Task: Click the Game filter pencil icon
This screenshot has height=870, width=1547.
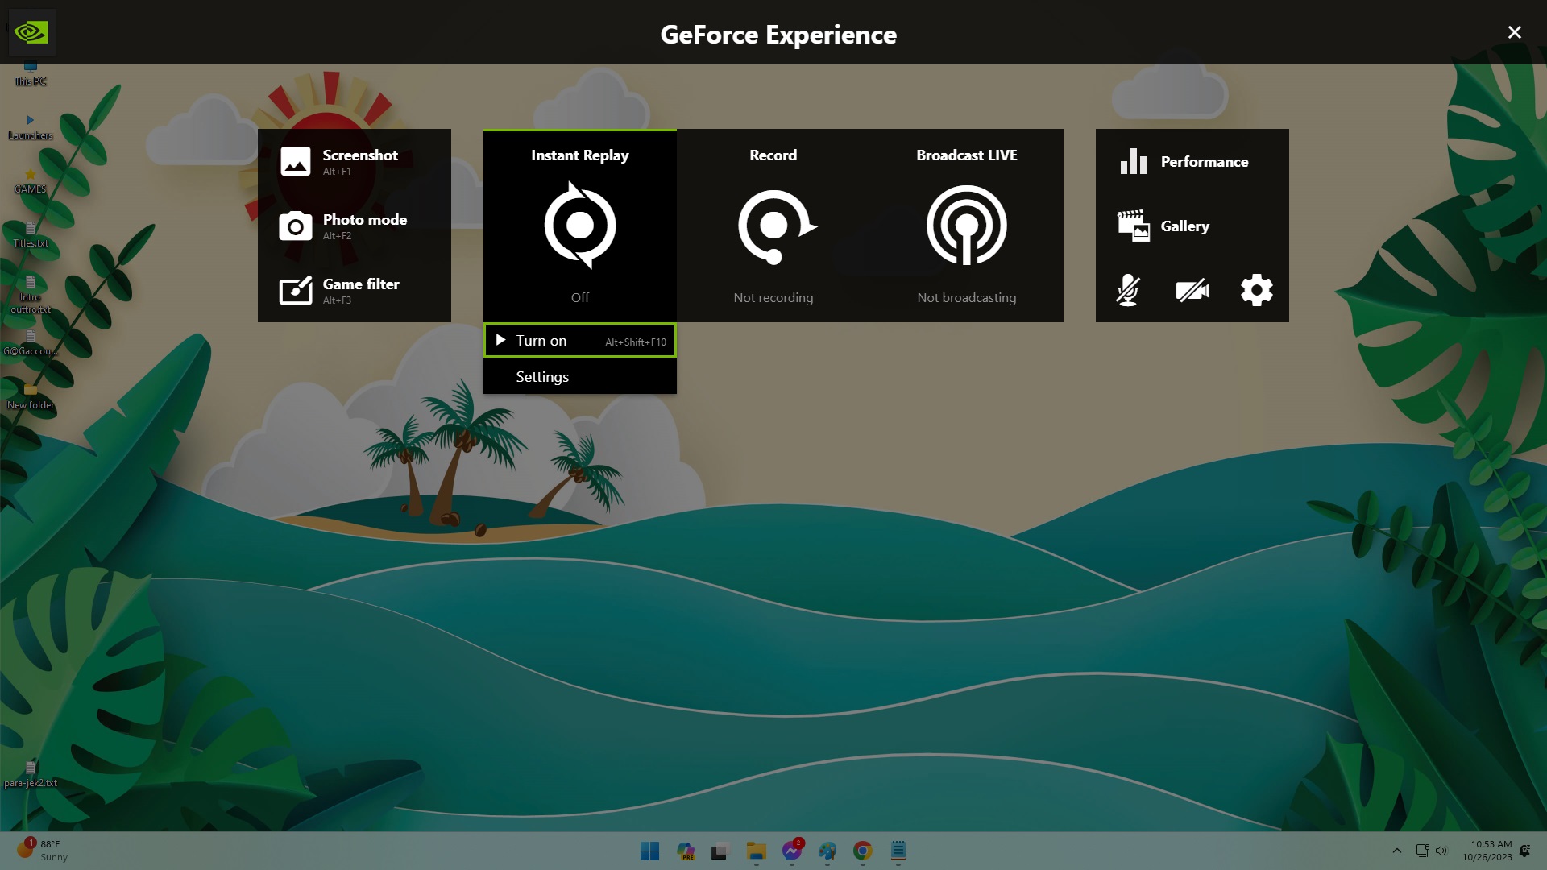Action: click(x=295, y=290)
